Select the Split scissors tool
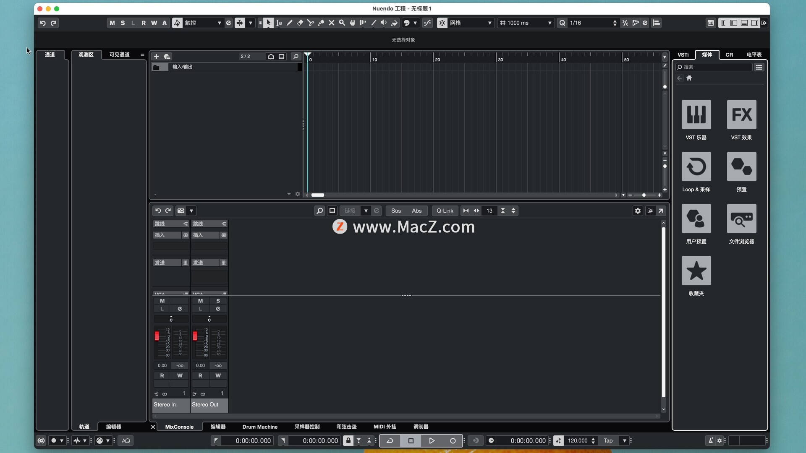Viewport: 806px width, 453px height. pyautogui.click(x=310, y=23)
